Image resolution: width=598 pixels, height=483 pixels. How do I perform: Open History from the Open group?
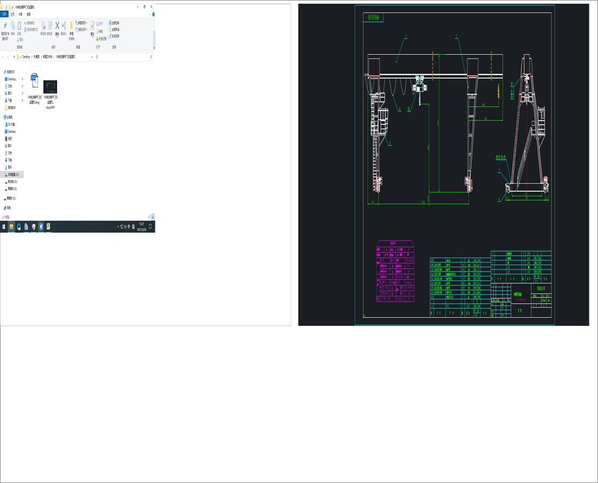pos(101,39)
